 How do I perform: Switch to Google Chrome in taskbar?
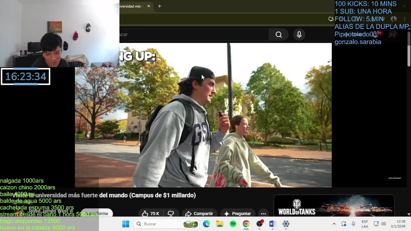coord(246,224)
